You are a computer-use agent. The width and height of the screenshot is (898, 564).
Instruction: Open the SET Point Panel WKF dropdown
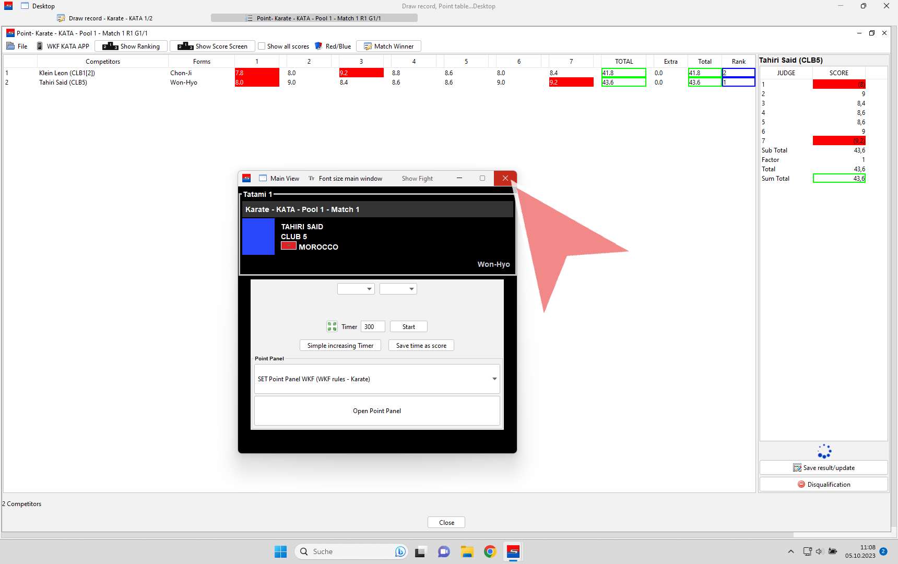click(494, 379)
